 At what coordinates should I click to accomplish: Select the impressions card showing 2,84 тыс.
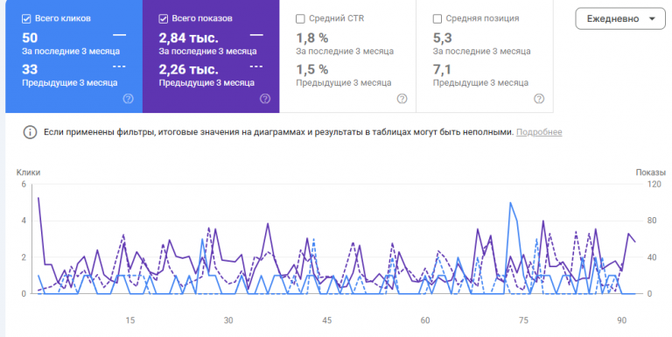pos(211,56)
